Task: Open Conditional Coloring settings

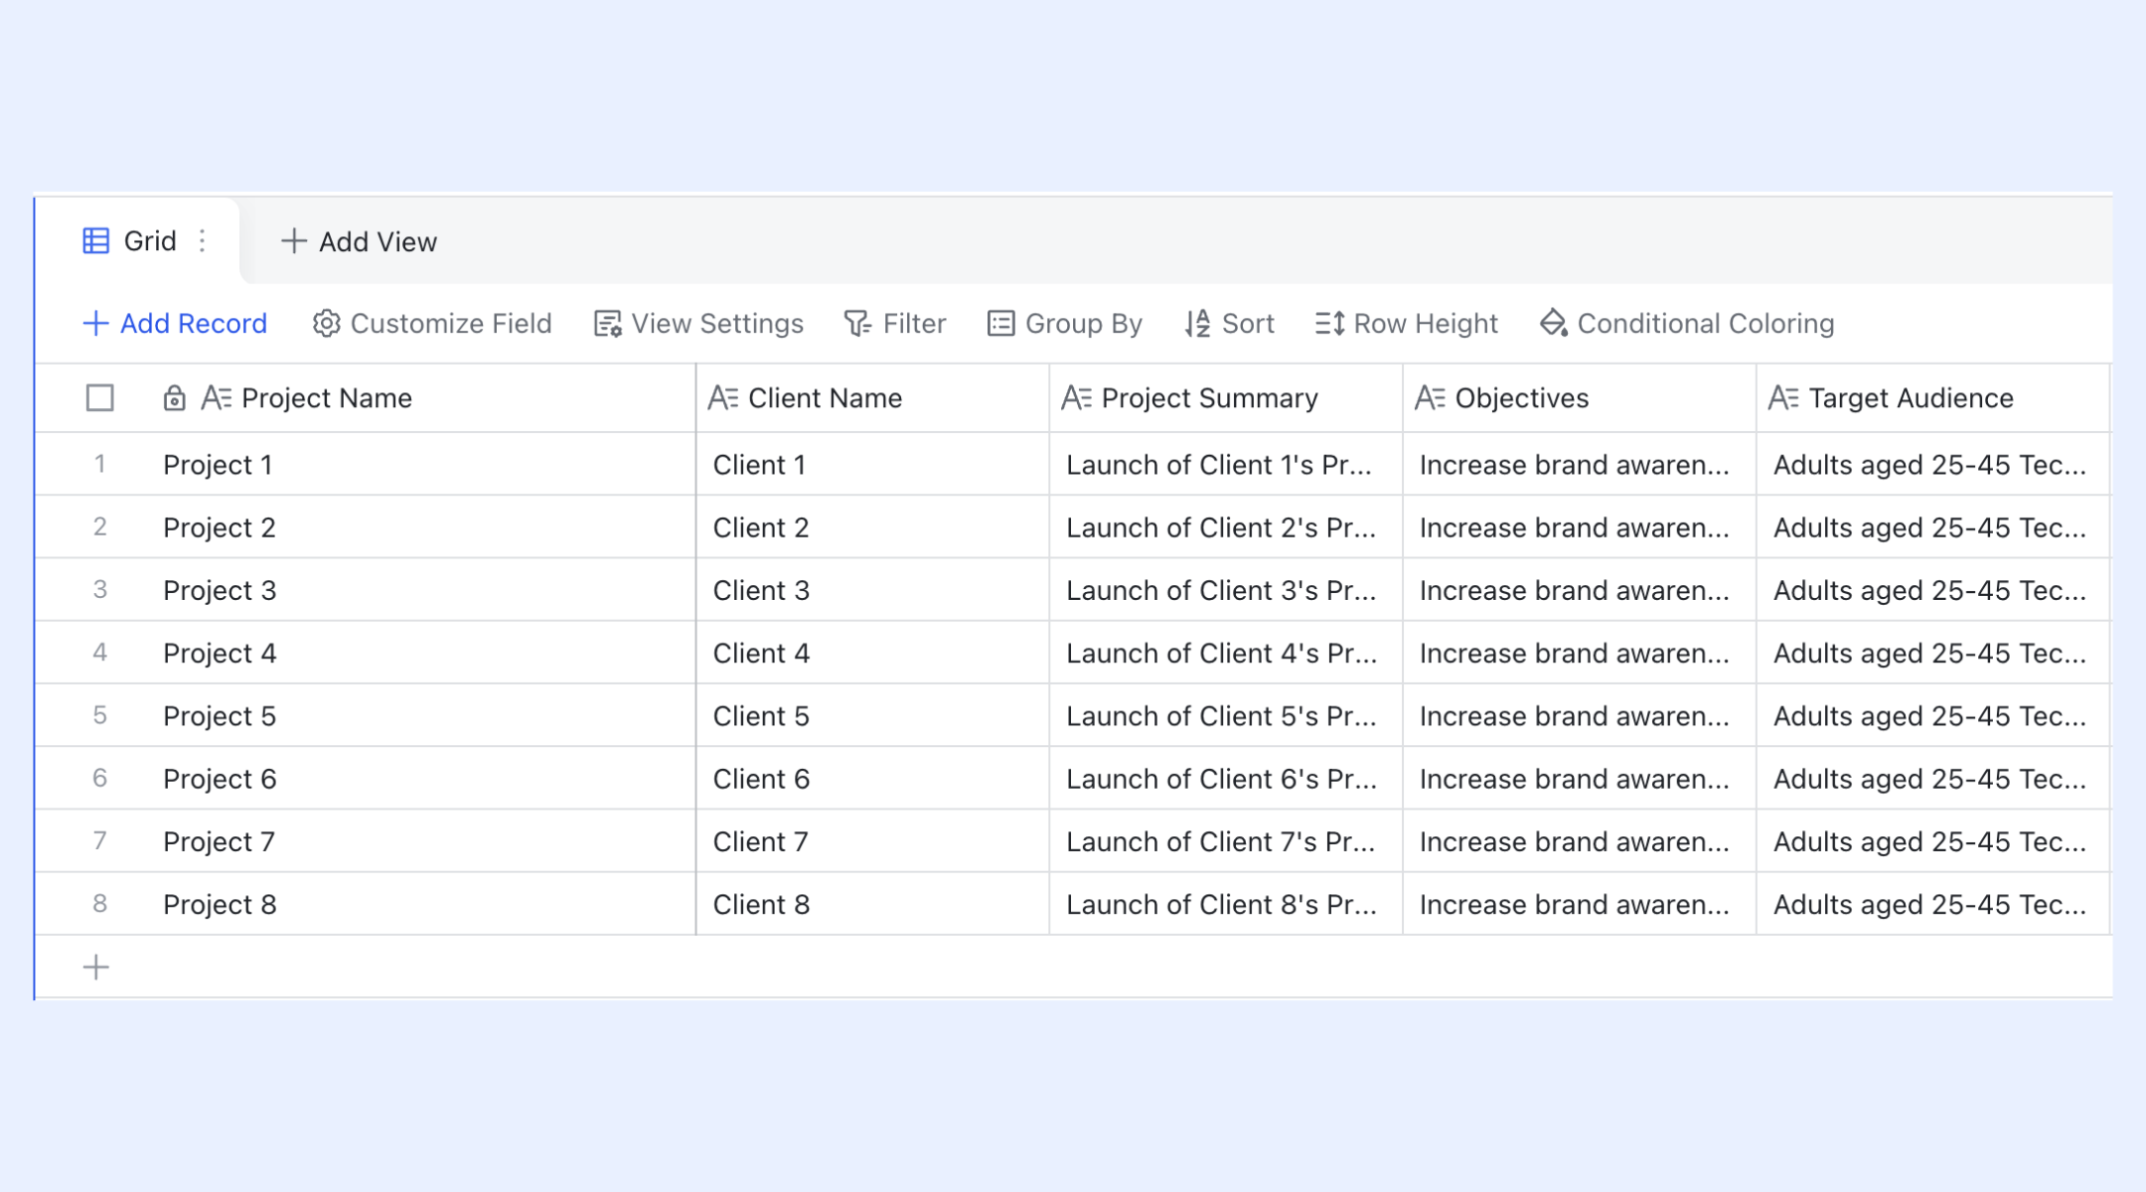Action: tap(1687, 324)
